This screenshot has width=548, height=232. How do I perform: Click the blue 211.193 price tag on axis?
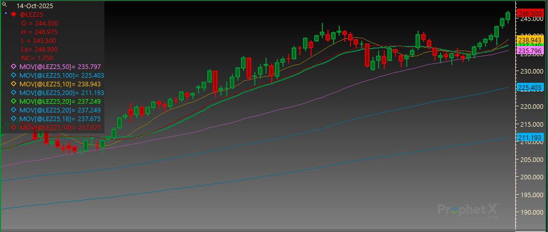[x=530, y=137]
